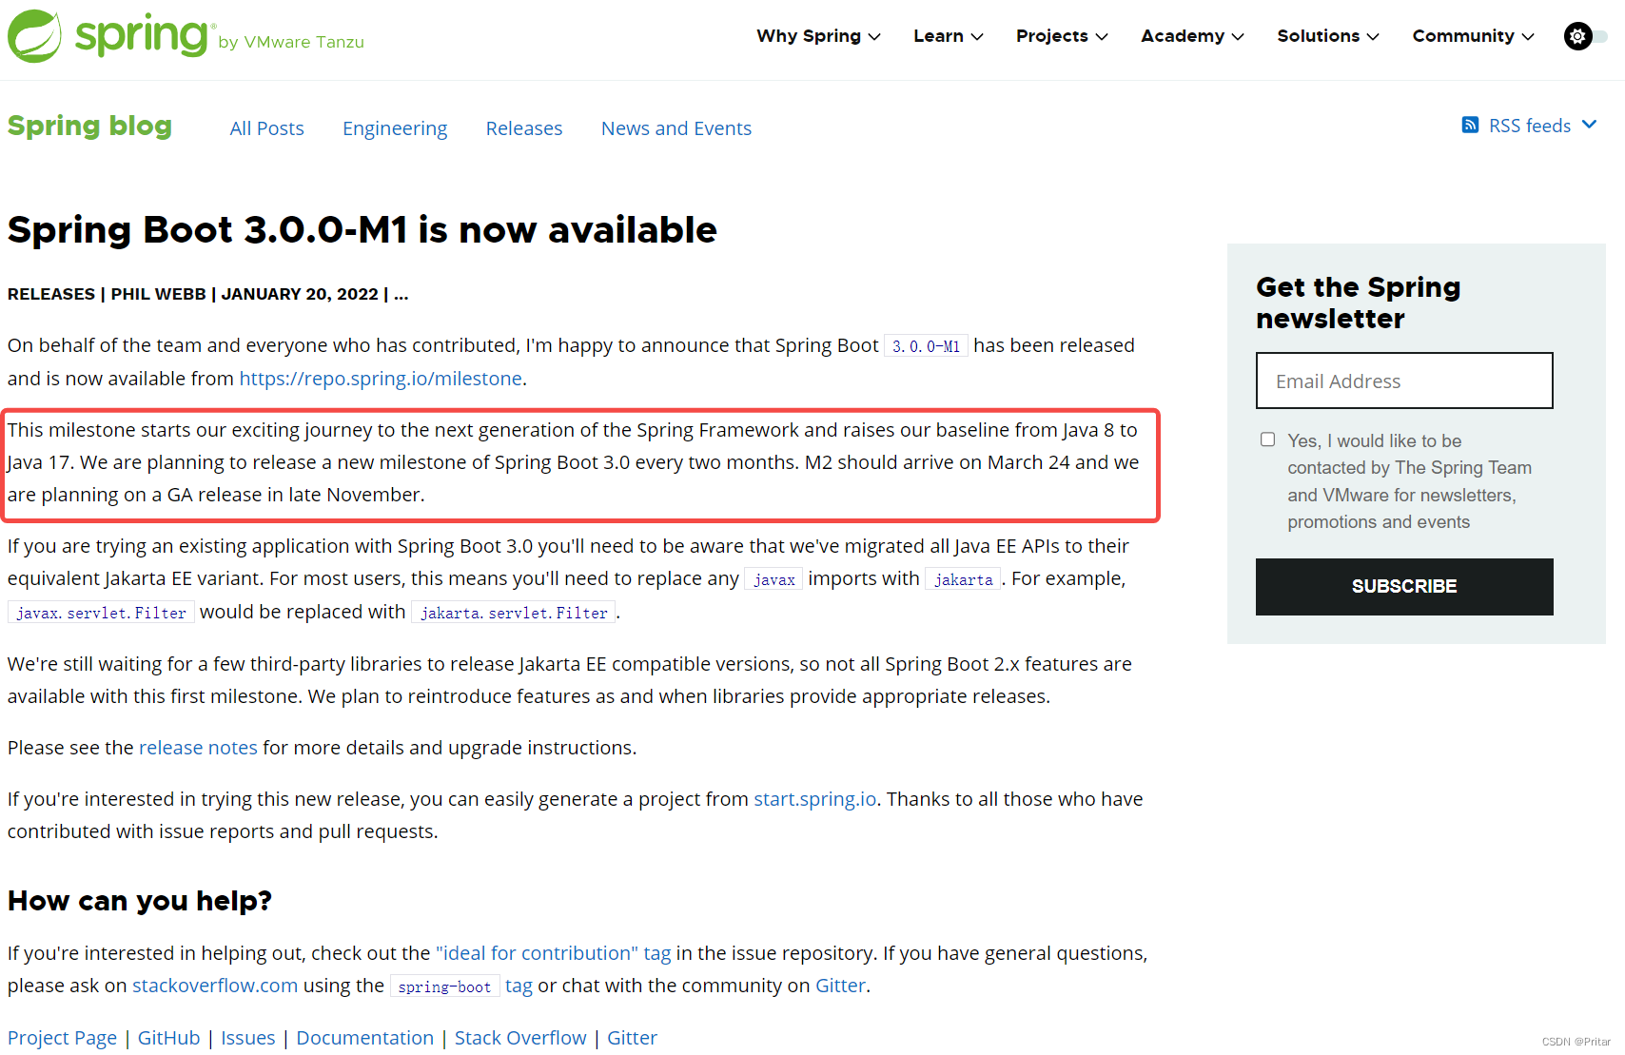Click the SUBSCRIBE button
This screenshot has width=1625, height=1055.
[1403, 586]
